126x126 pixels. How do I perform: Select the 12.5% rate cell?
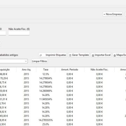[46, 74]
